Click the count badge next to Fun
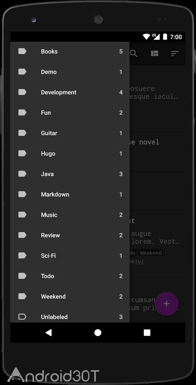Viewport: 196px width, 385px height. point(121,113)
